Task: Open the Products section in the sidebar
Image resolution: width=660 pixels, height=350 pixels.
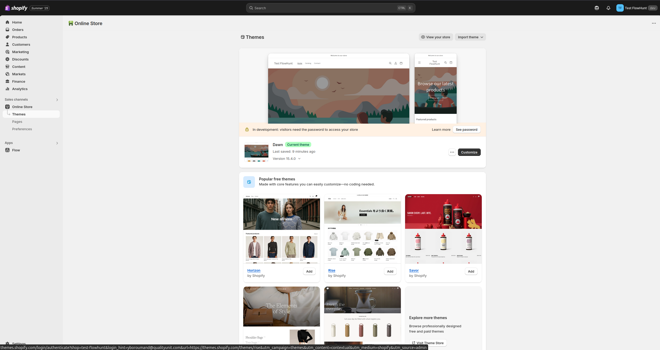Action: 20,37
